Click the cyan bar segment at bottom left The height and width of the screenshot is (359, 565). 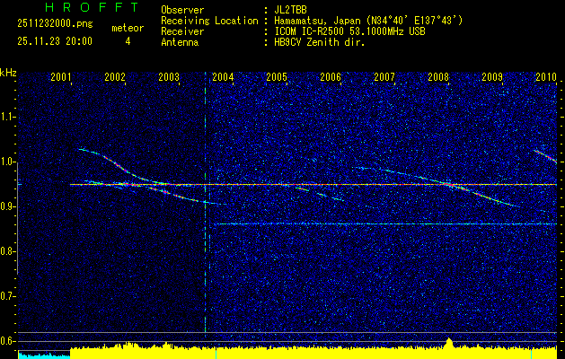point(43,355)
